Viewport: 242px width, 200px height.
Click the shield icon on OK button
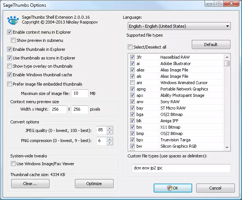coord(169,188)
